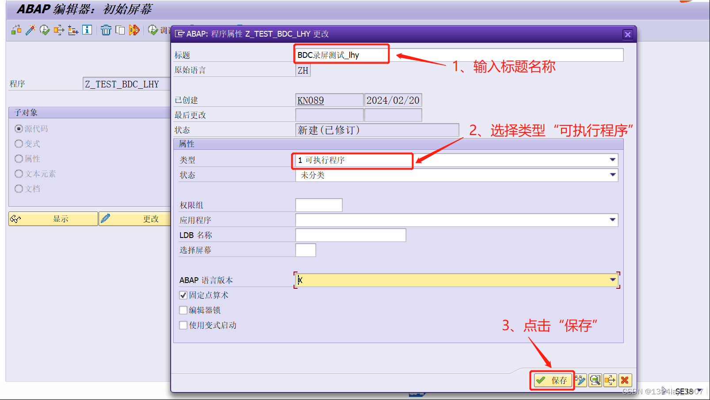
Task: Click the red X cancel icon
Action: [x=625, y=380]
